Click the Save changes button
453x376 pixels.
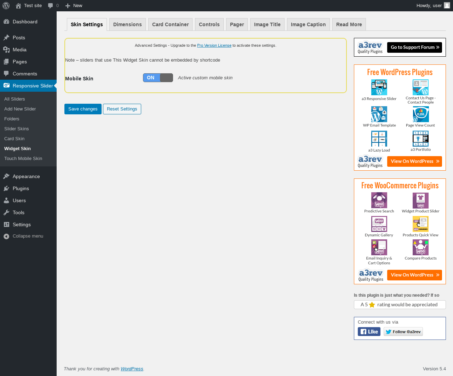83,109
